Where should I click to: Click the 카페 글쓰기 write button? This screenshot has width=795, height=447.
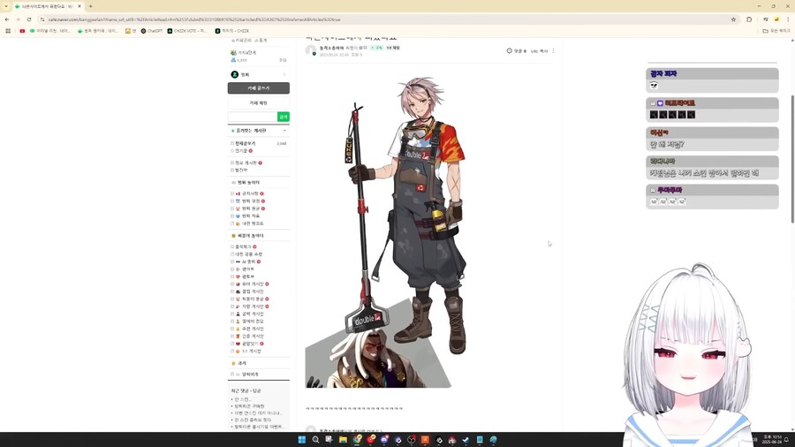point(259,88)
